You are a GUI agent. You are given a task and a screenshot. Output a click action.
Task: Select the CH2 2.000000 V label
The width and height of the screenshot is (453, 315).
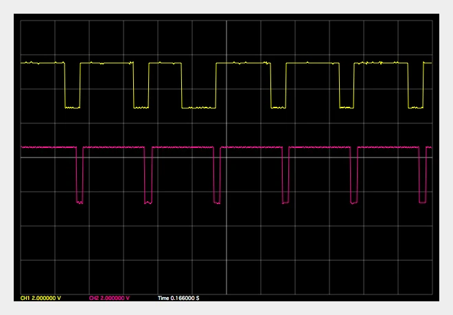[x=109, y=298]
